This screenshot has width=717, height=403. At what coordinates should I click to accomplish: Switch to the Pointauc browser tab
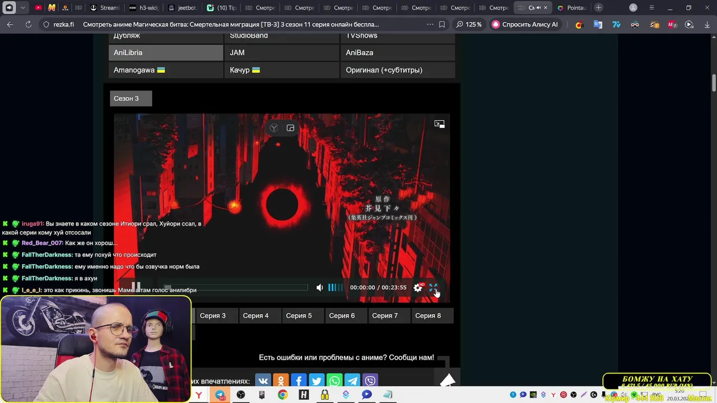point(572,8)
